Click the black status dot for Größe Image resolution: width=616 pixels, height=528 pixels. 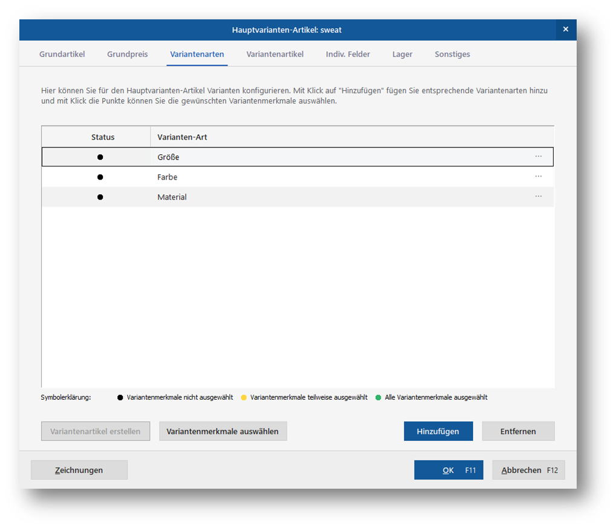pos(100,157)
